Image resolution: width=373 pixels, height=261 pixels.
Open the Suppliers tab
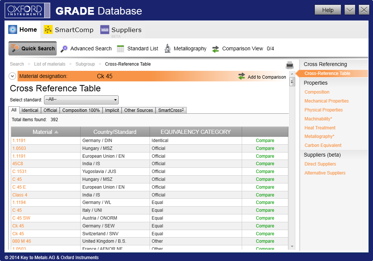tap(121, 30)
